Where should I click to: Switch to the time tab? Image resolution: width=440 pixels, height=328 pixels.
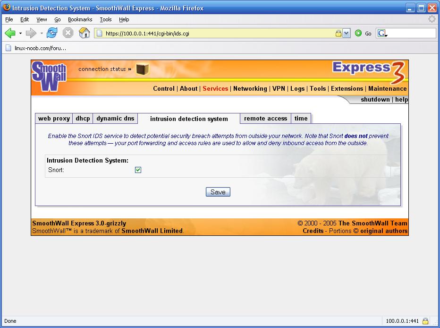pos(301,119)
